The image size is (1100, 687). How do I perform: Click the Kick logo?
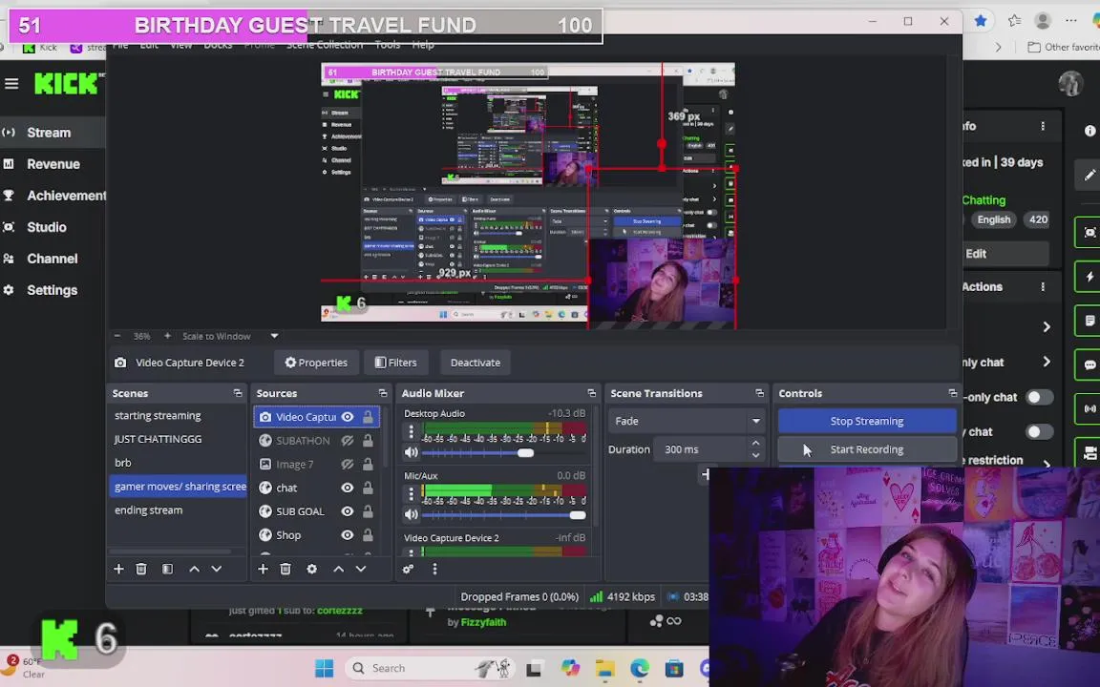67,84
